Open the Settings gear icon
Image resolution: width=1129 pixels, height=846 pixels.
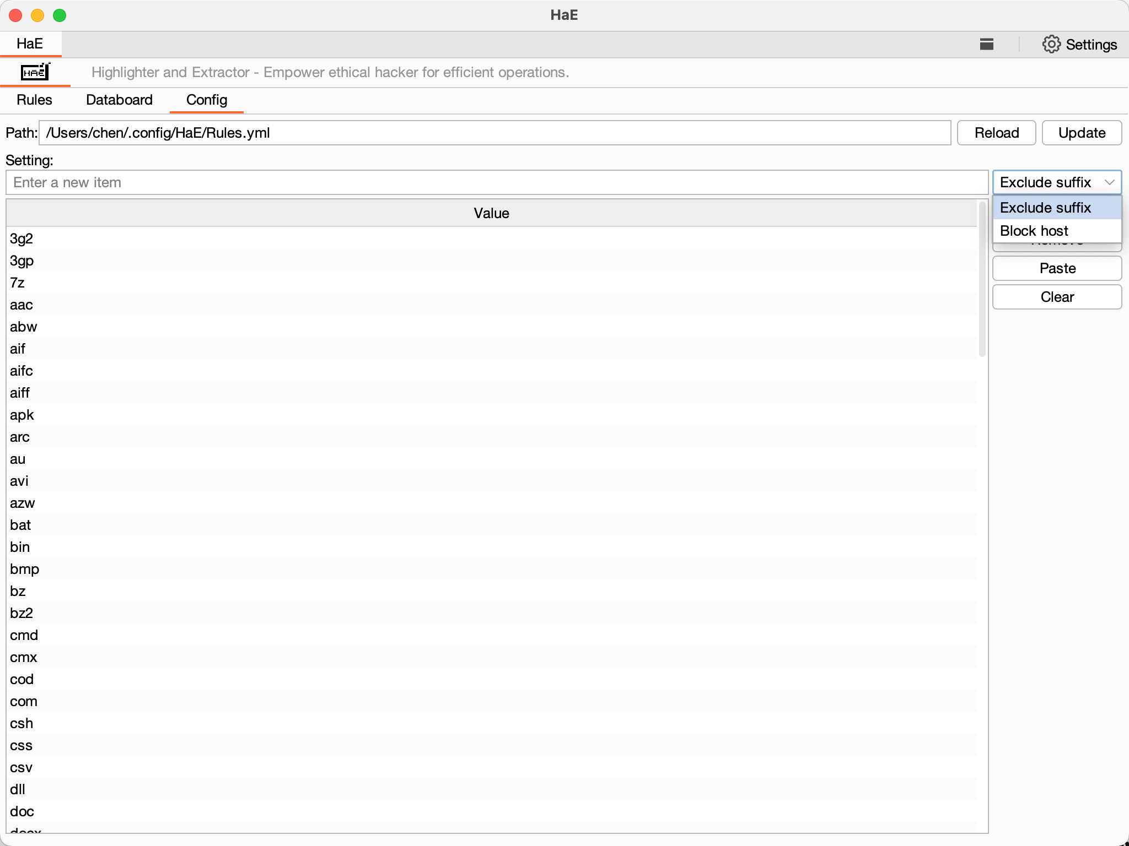(x=1051, y=45)
